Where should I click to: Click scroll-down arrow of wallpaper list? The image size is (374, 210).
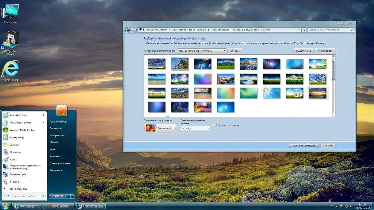point(334,115)
